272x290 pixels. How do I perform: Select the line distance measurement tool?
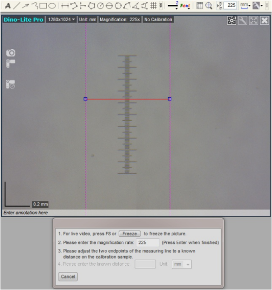pyautogui.click(x=65, y=6)
